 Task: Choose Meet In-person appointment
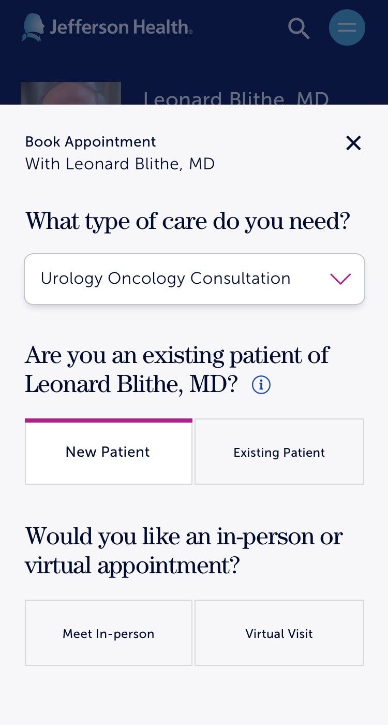click(x=109, y=633)
